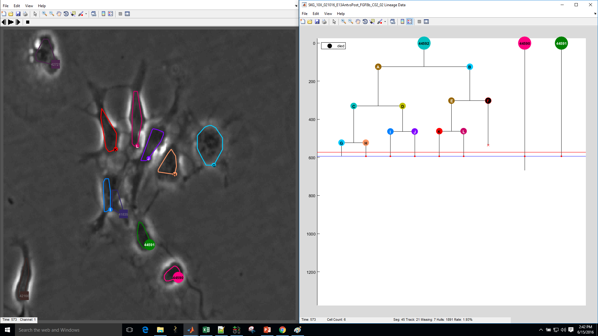Click Print icon in Lineage Data window

[324, 21]
